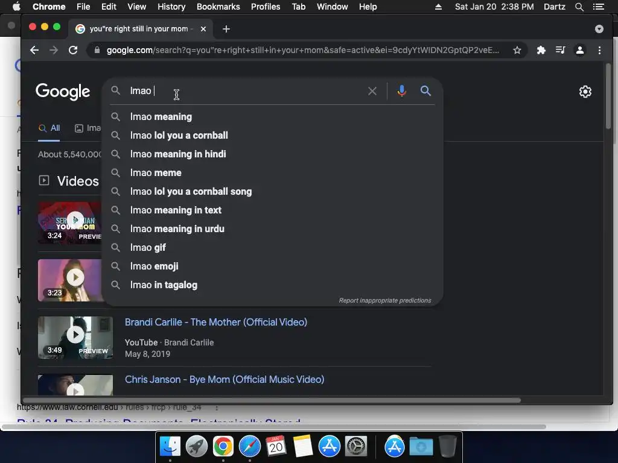Open the Bookmarks menu
The image size is (618, 463).
point(218,7)
